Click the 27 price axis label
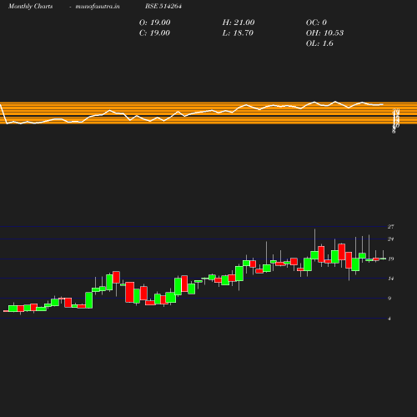The width and height of the screenshot is (417, 417). [x=390, y=227]
